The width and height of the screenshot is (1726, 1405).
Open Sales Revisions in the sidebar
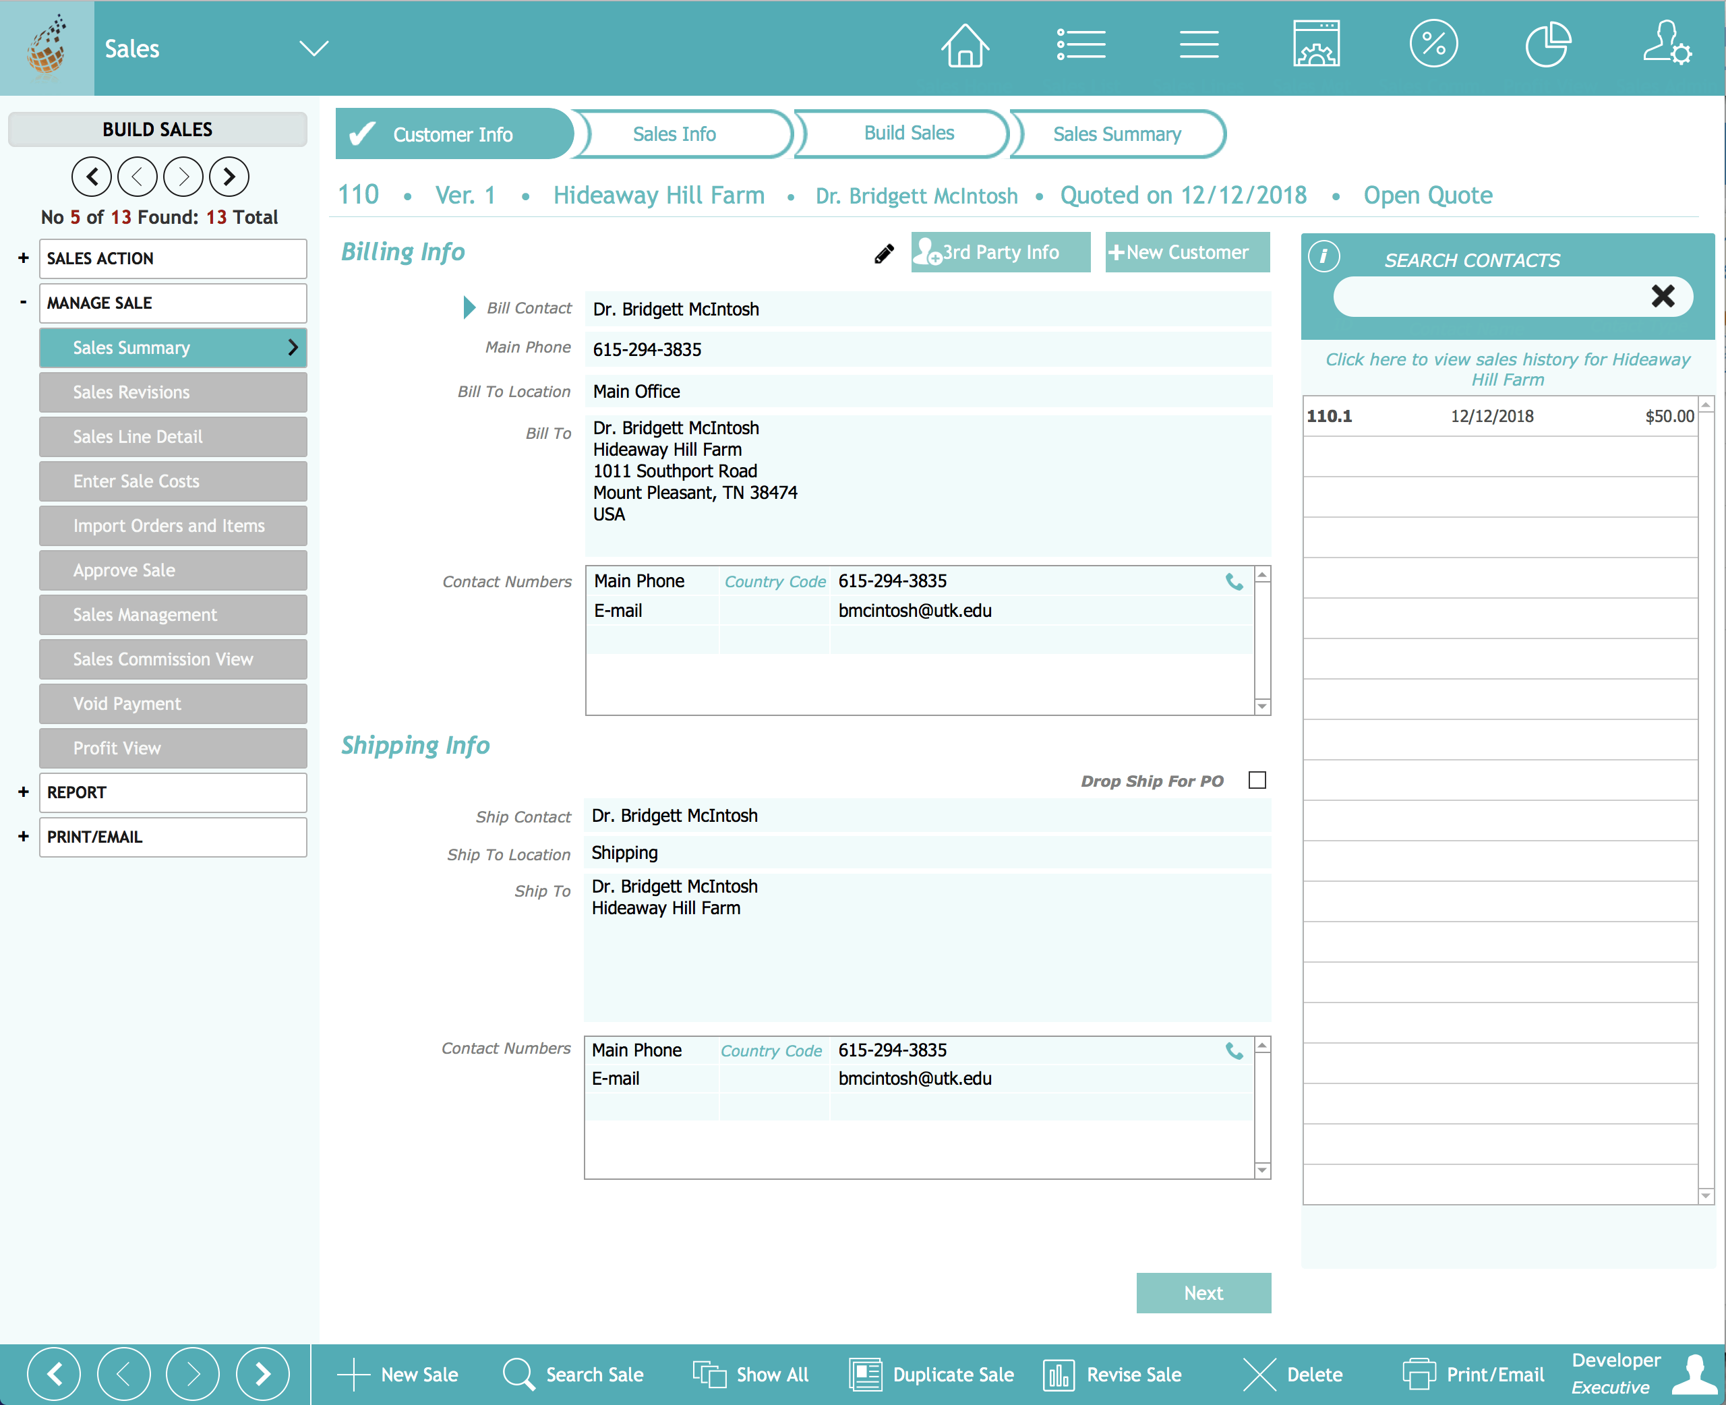[173, 392]
